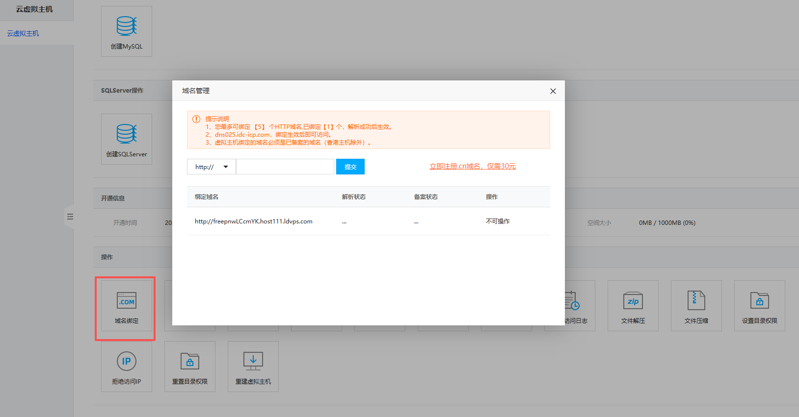The height and width of the screenshot is (417, 799).
Task: Collapse the sidebar with the toggle handle
Action: coord(70,217)
